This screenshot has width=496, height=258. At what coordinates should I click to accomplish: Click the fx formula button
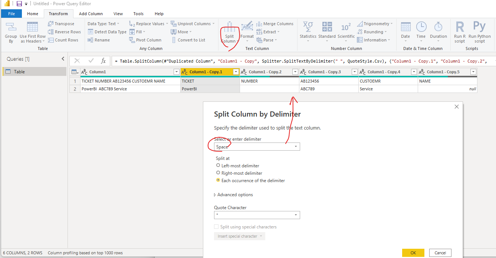pos(104,61)
